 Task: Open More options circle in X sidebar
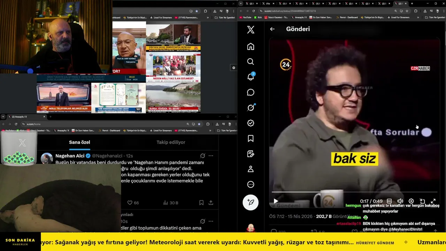(251, 184)
